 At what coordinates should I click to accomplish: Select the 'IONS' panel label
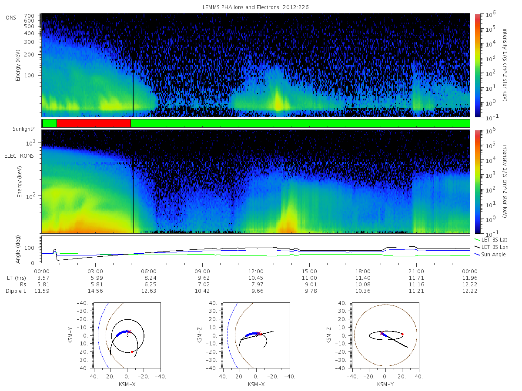(10, 18)
